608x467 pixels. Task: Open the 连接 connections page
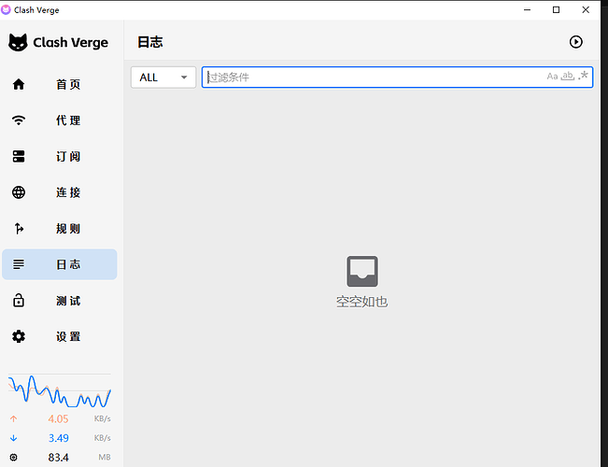point(60,192)
